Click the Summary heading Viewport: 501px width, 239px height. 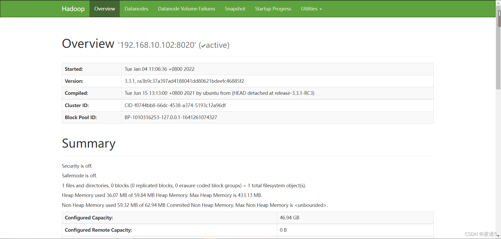click(x=89, y=143)
